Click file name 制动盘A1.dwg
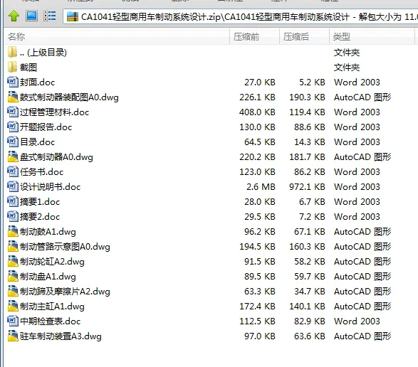The height and width of the screenshot is (367, 418). point(48,276)
